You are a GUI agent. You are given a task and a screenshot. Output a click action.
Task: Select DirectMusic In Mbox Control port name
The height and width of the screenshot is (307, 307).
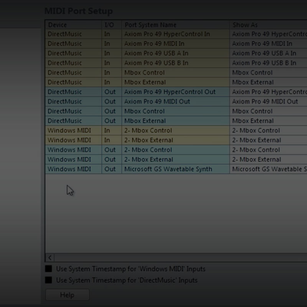pyautogui.click(x=176, y=73)
